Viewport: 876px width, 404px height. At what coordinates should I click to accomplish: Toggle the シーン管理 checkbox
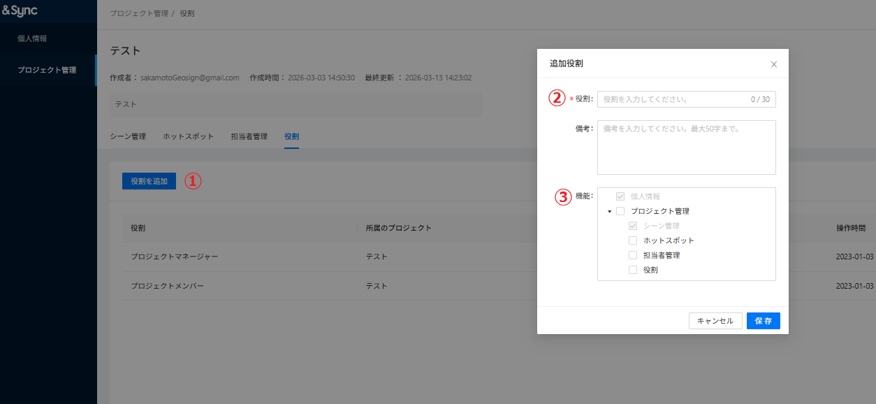633,226
